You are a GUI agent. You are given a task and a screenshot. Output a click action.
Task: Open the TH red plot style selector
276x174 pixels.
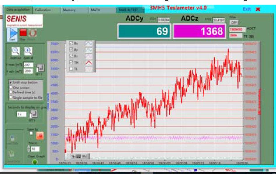pos(89,62)
